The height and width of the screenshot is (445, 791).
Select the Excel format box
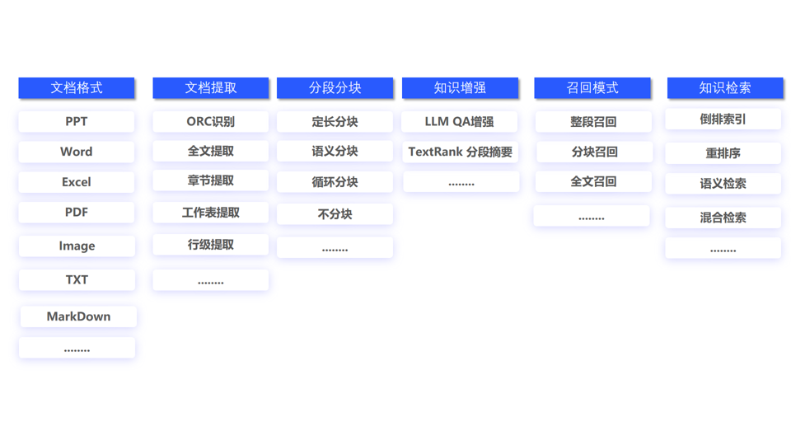pyautogui.click(x=76, y=182)
